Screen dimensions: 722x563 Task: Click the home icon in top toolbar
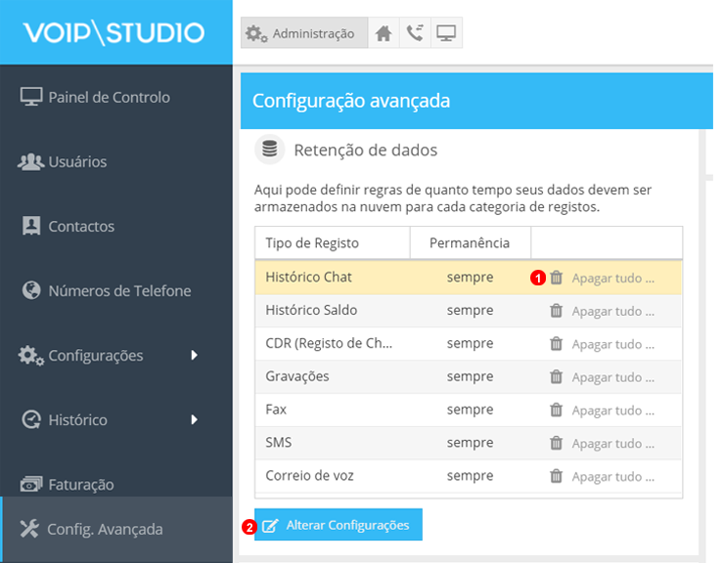(x=384, y=33)
